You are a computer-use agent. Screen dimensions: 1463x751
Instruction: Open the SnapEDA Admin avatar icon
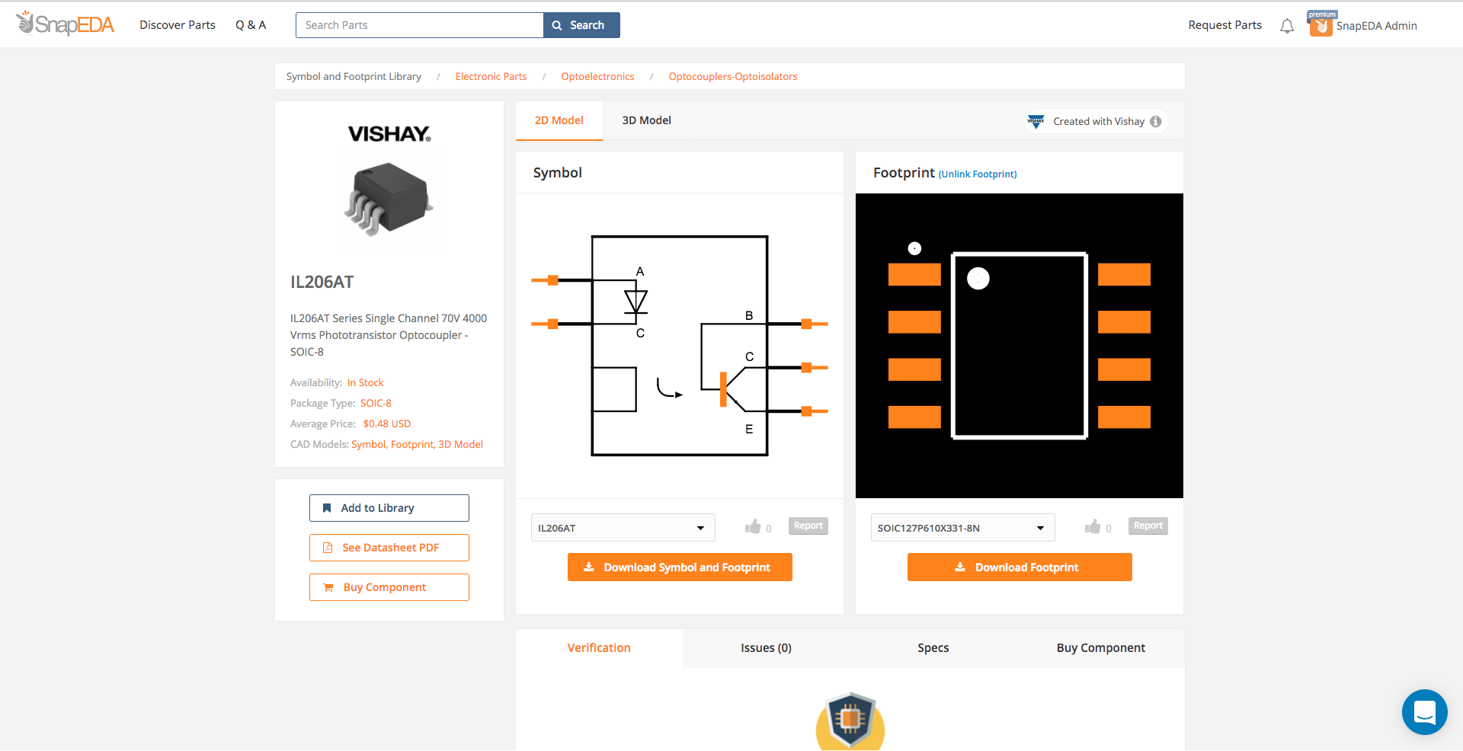click(1321, 25)
